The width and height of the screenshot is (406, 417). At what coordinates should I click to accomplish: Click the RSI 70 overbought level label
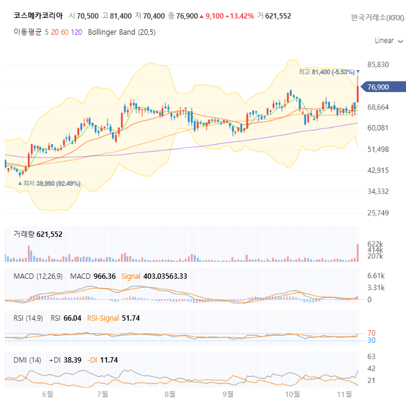coord(371,333)
